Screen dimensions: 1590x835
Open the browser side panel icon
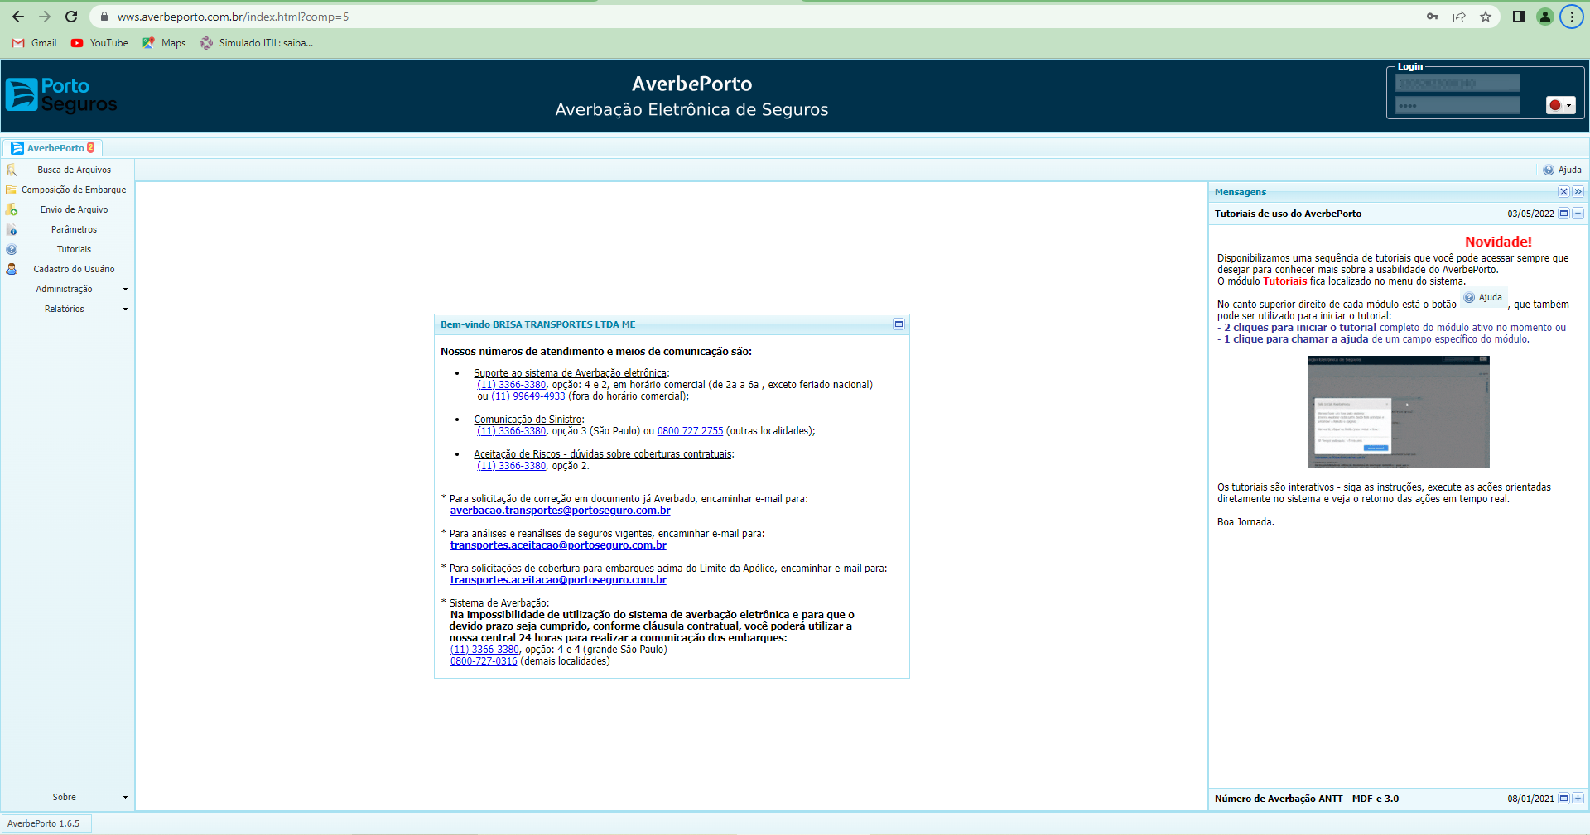coord(1519,17)
